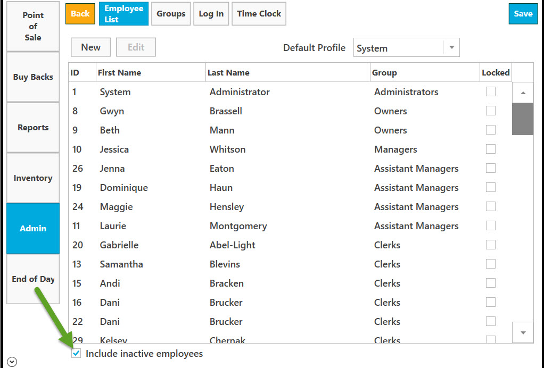Save the employee settings

point(523,14)
